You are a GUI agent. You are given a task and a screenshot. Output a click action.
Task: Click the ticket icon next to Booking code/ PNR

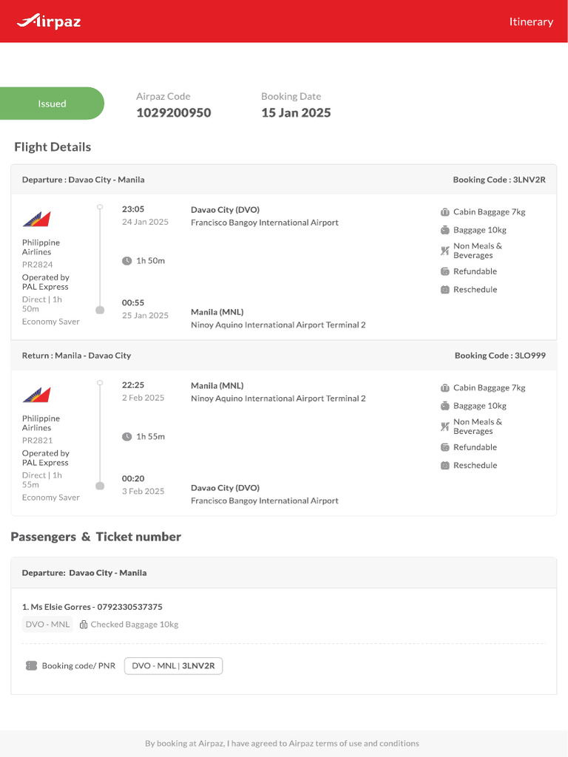[x=31, y=666]
